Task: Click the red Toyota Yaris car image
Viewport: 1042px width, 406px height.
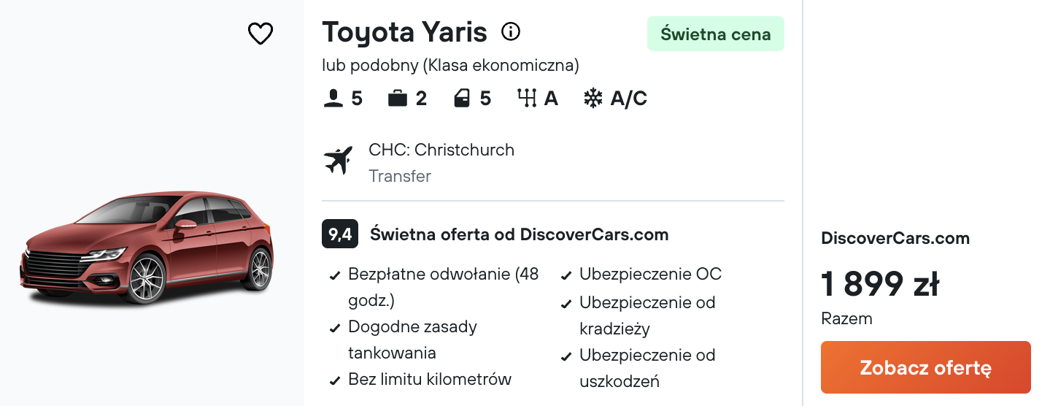Action: tap(147, 248)
